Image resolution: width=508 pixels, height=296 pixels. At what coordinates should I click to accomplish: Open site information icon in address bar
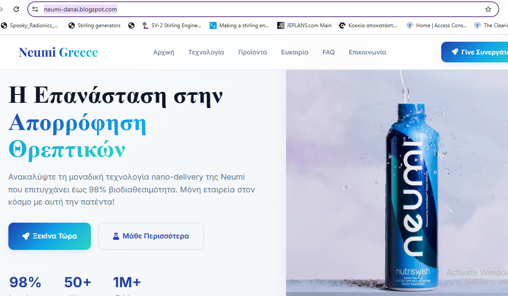pos(35,9)
